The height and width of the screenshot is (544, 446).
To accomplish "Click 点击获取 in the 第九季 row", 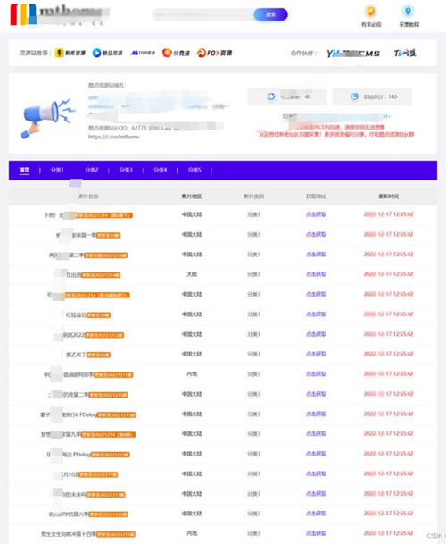I will (x=316, y=433).
